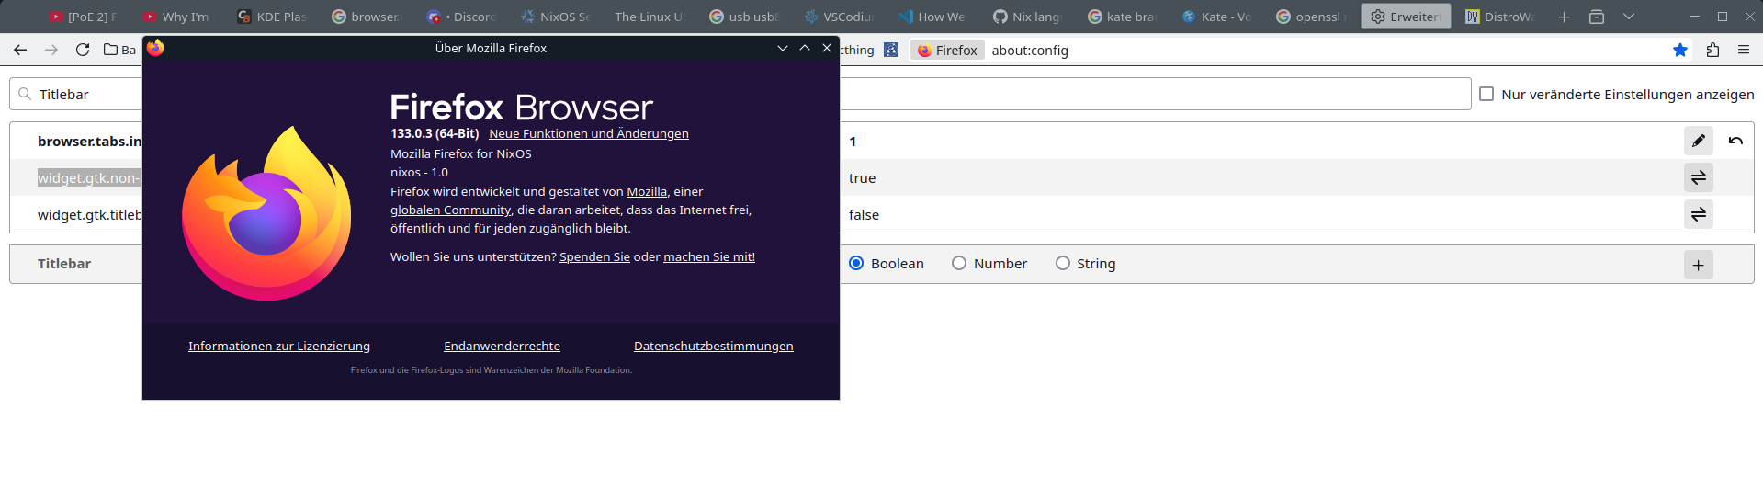The height and width of the screenshot is (500, 1763).
Task: Switch to the 'usb usb' Google tab
Action: (x=744, y=17)
